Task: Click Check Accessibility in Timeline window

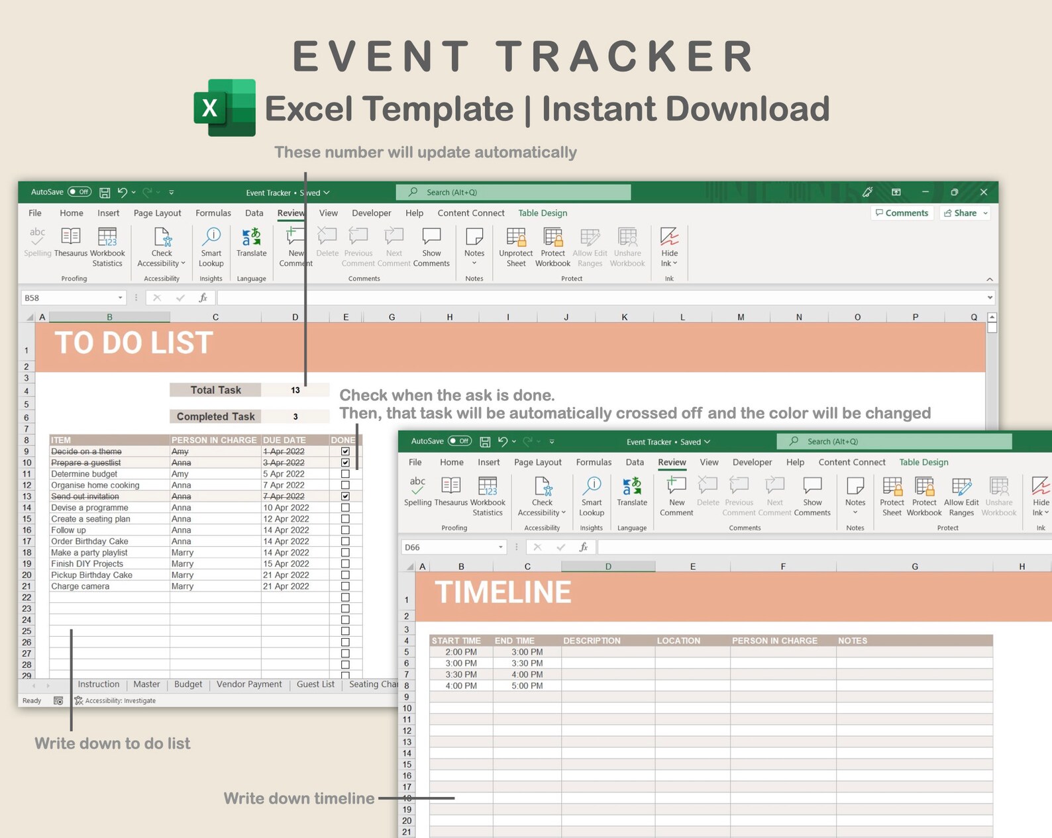Action: coord(542,496)
